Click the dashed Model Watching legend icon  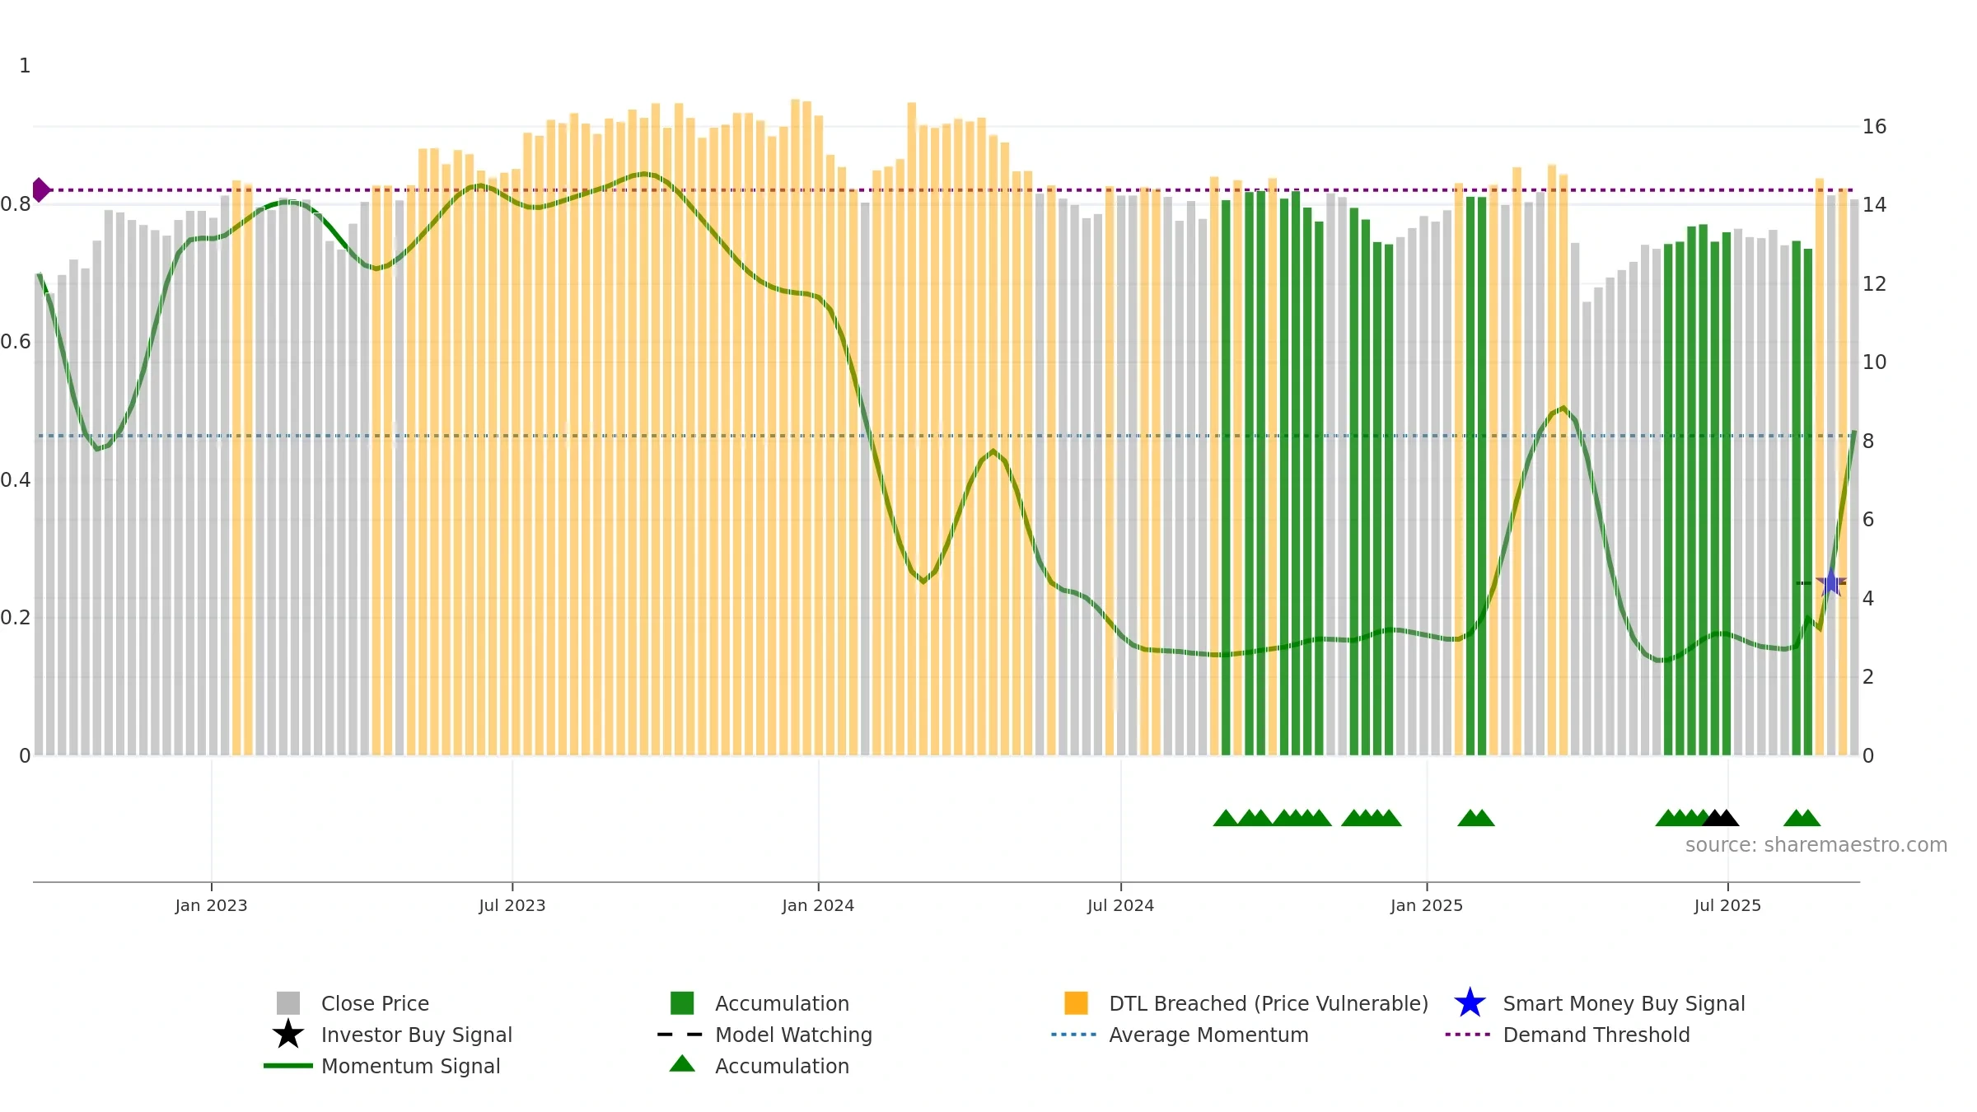680,1035
